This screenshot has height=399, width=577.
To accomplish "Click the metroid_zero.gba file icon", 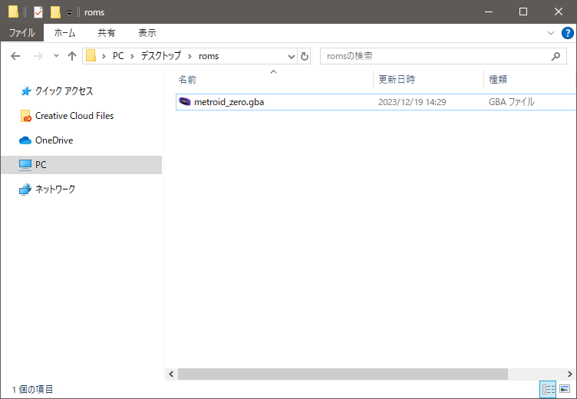I will click(x=184, y=101).
